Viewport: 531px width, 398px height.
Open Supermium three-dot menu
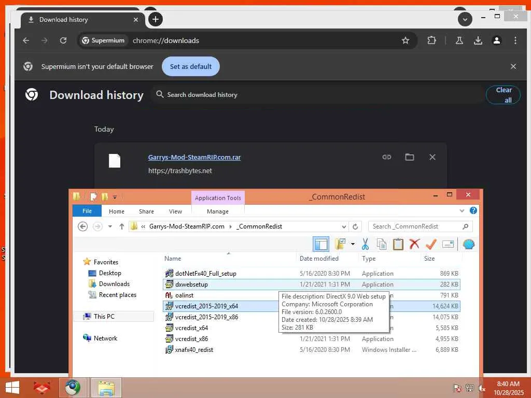(515, 40)
